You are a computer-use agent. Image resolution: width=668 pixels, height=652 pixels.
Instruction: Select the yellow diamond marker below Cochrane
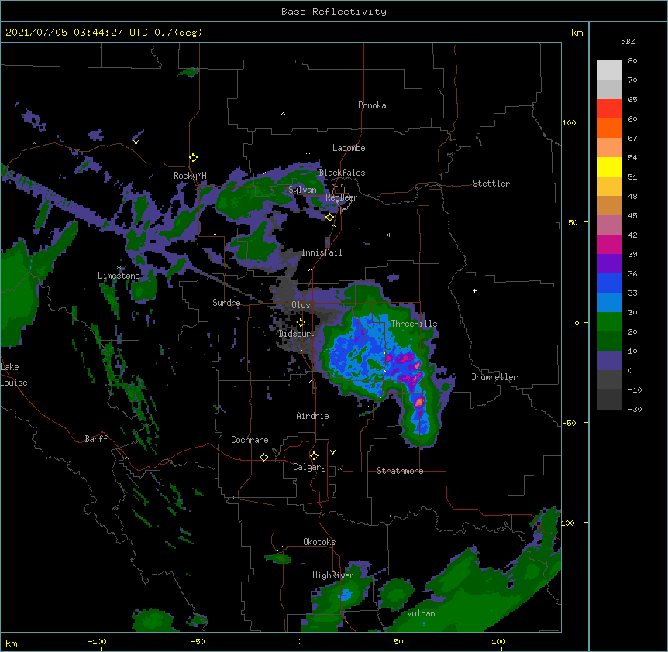(263, 457)
